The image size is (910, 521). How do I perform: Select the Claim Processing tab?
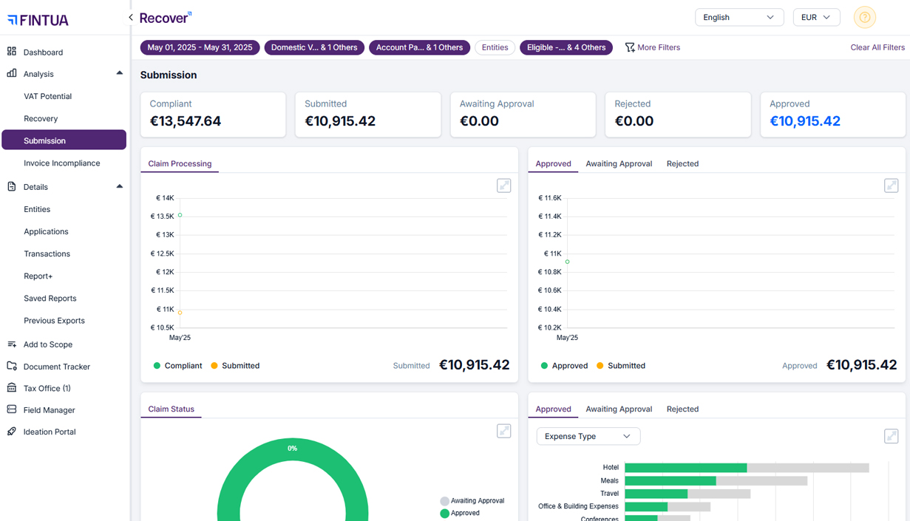[x=180, y=163]
